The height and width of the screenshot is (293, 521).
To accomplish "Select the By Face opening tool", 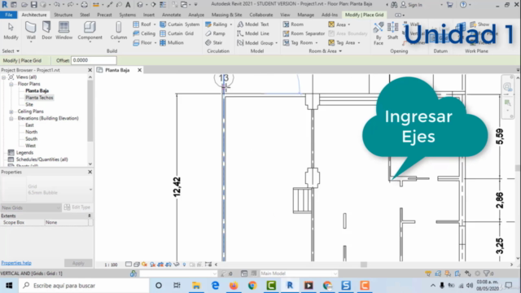I will tap(378, 33).
